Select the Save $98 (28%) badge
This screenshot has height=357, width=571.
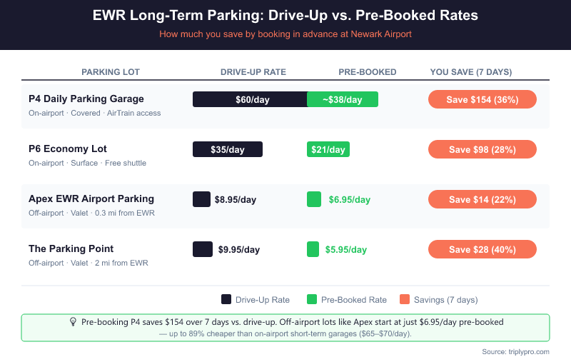(482, 149)
